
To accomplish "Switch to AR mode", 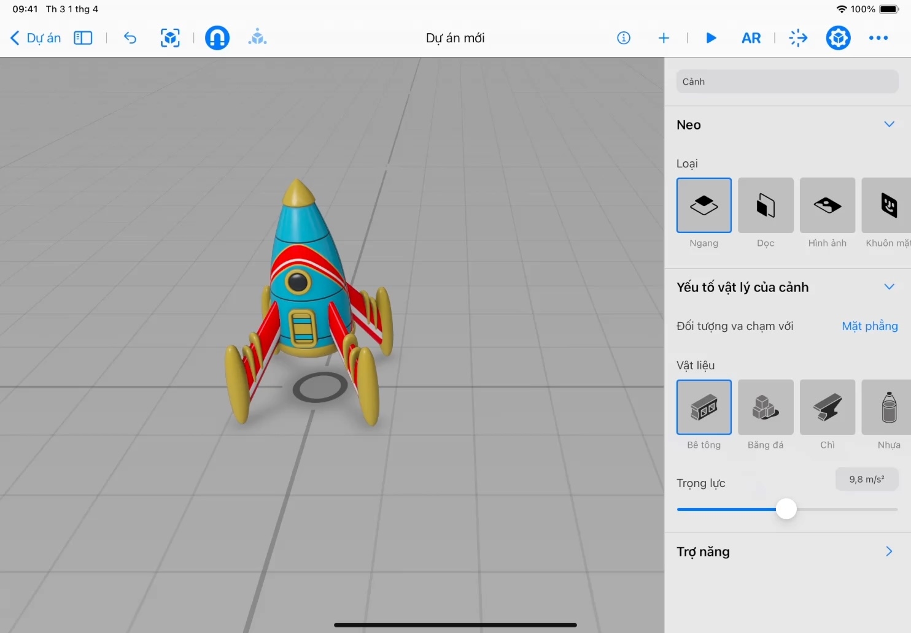I will click(x=751, y=38).
